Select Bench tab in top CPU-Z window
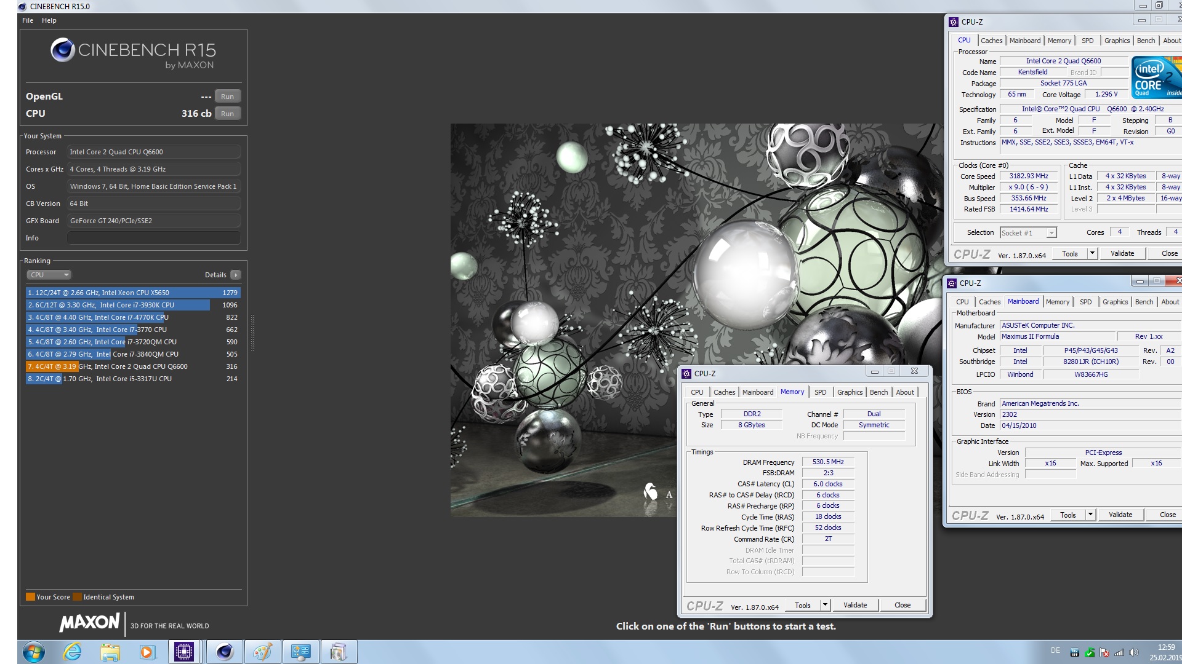The image size is (1182, 664). 1146,41
